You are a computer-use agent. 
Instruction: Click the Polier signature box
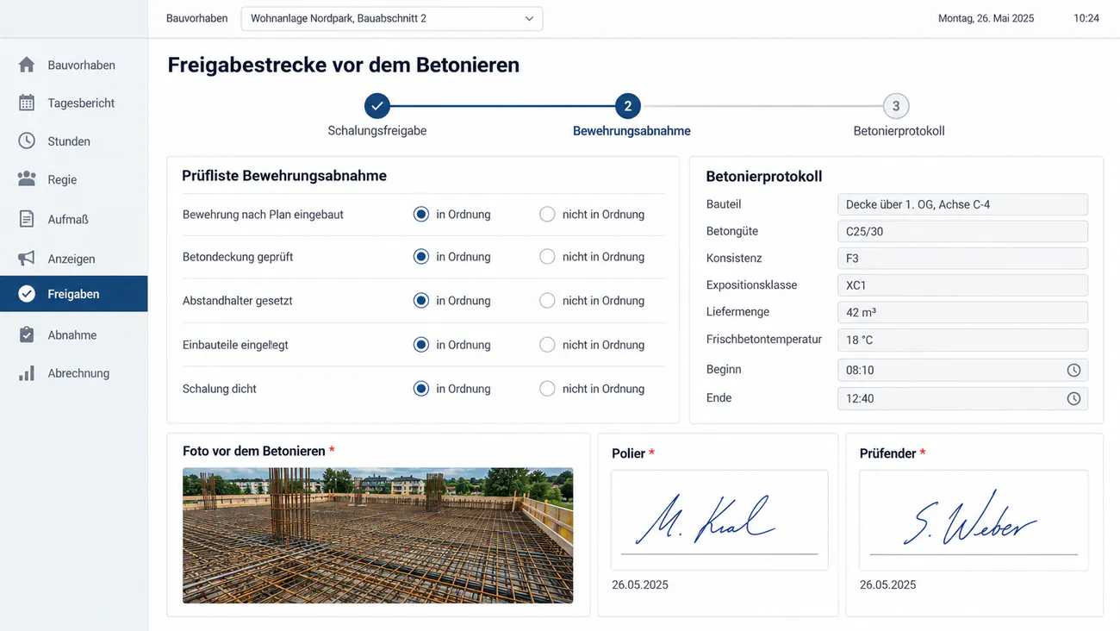(x=719, y=520)
